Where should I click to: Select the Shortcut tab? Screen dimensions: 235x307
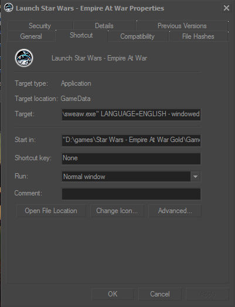(81, 35)
